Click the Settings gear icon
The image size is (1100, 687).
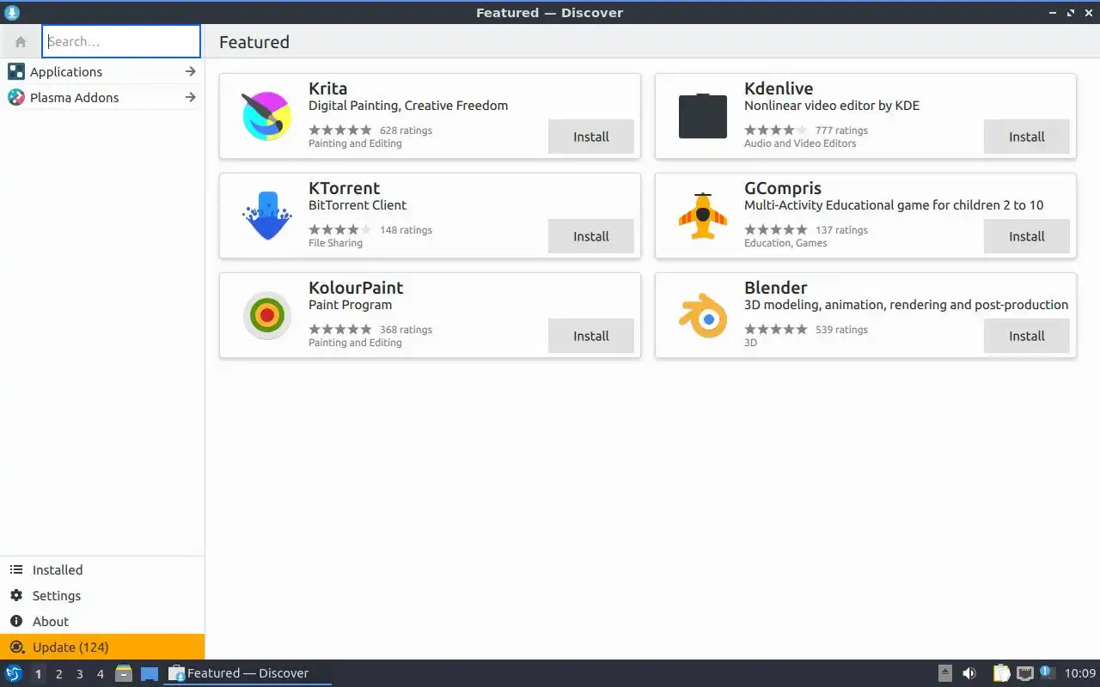(16, 595)
